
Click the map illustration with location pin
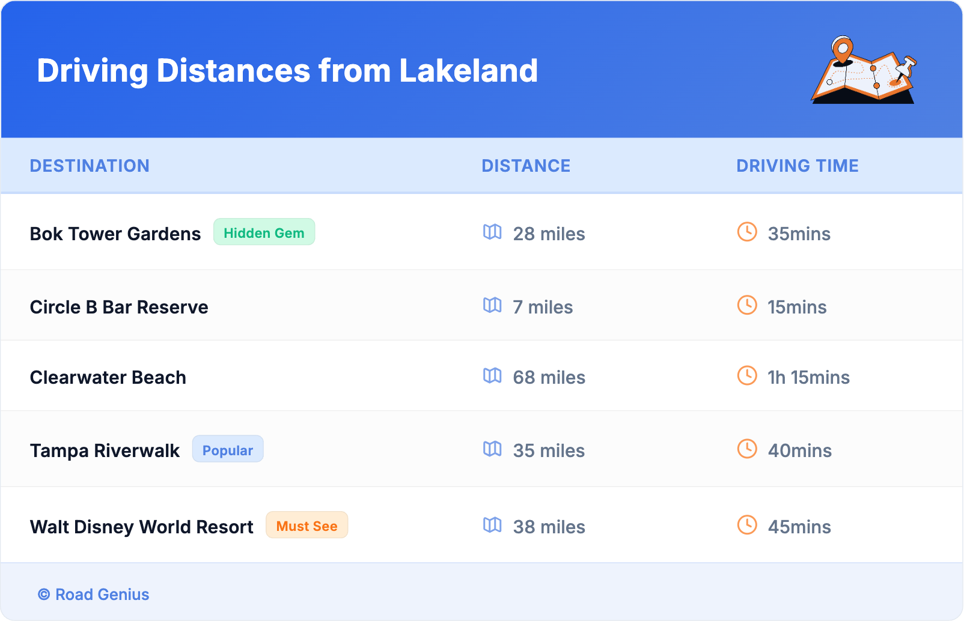click(864, 70)
